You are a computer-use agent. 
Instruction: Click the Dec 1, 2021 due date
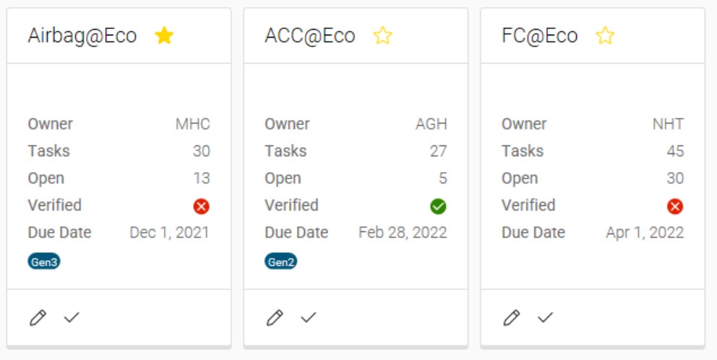[170, 232]
